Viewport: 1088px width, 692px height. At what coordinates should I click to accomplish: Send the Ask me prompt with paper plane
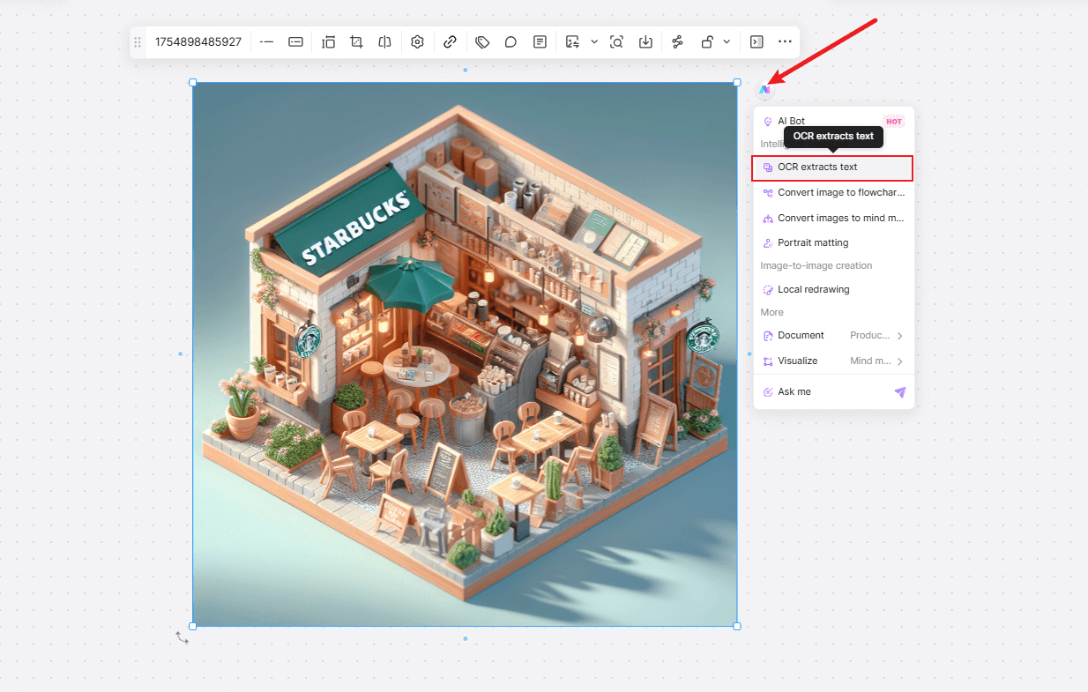[900, 392]
